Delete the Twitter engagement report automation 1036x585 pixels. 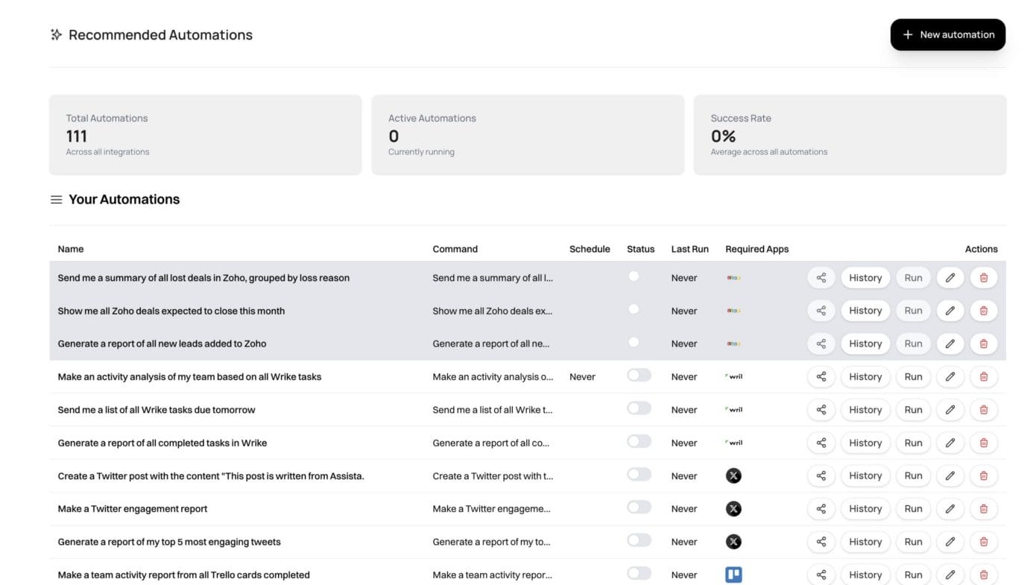point(983,509)
